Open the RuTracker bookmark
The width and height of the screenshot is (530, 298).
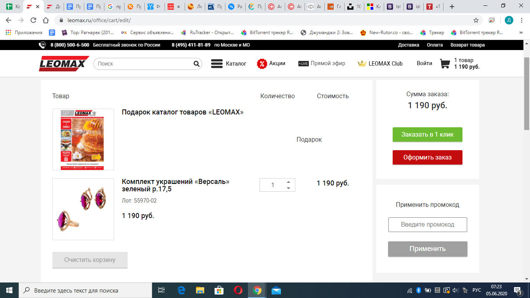[x=208, y=33]
